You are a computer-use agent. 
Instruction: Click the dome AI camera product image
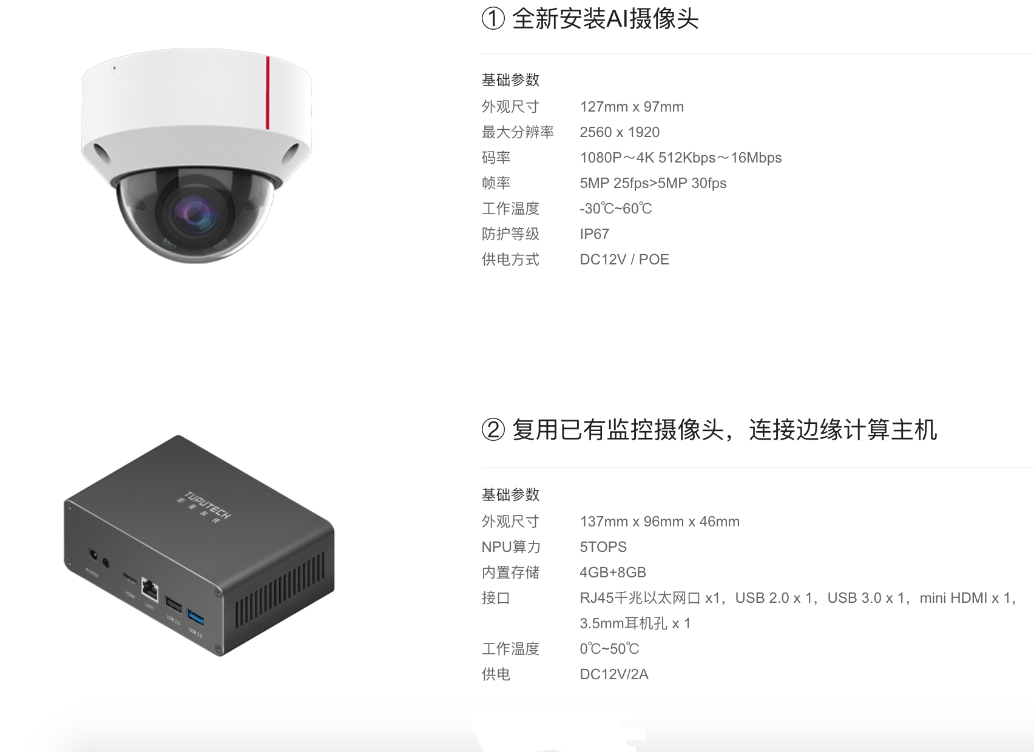(x=196, y=156)
